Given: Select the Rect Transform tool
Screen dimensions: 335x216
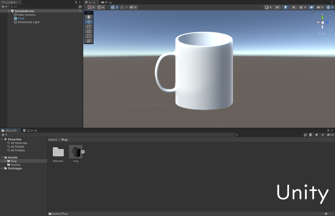Looking at the screenshot, I should coord(88,36).
